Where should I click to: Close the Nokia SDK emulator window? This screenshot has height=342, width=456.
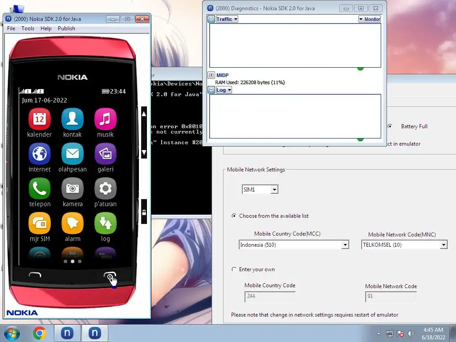142,19
